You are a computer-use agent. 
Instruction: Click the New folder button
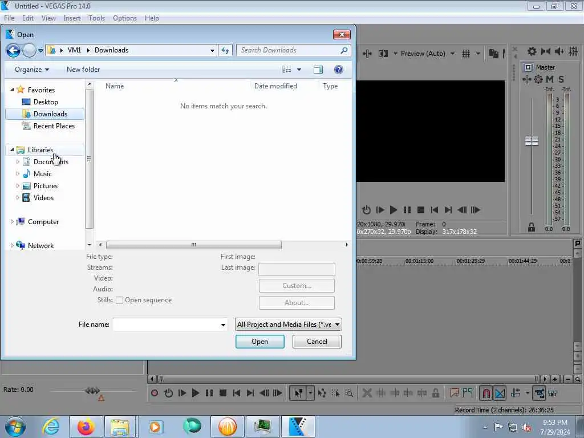(83, 70)
